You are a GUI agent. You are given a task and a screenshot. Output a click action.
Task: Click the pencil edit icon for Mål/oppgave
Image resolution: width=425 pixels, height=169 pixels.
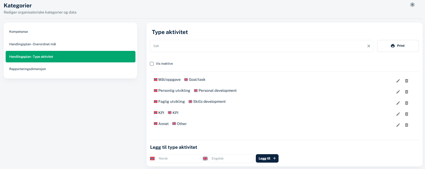(398, 81)
